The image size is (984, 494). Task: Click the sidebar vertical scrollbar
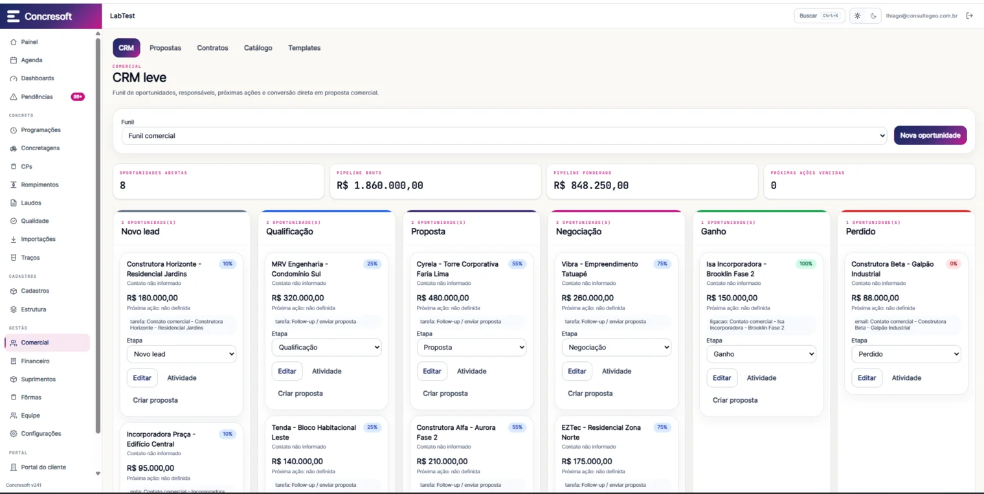[98, 235]
